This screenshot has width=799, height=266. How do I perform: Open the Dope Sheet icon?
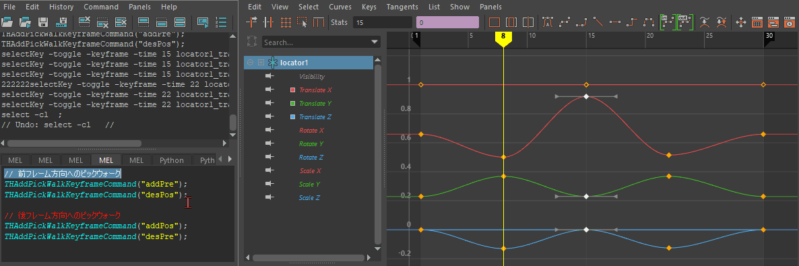coord(757,22)
